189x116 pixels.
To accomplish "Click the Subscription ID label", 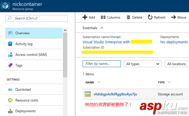I will pos(93,47).
